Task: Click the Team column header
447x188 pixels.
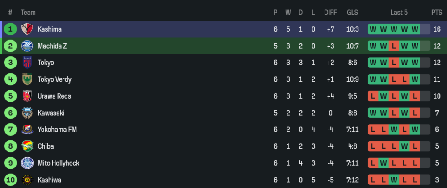Action: coord(28,13)
